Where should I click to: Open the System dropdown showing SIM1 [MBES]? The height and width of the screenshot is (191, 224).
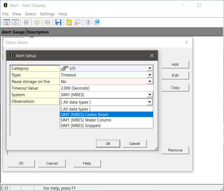click(150, 95)
